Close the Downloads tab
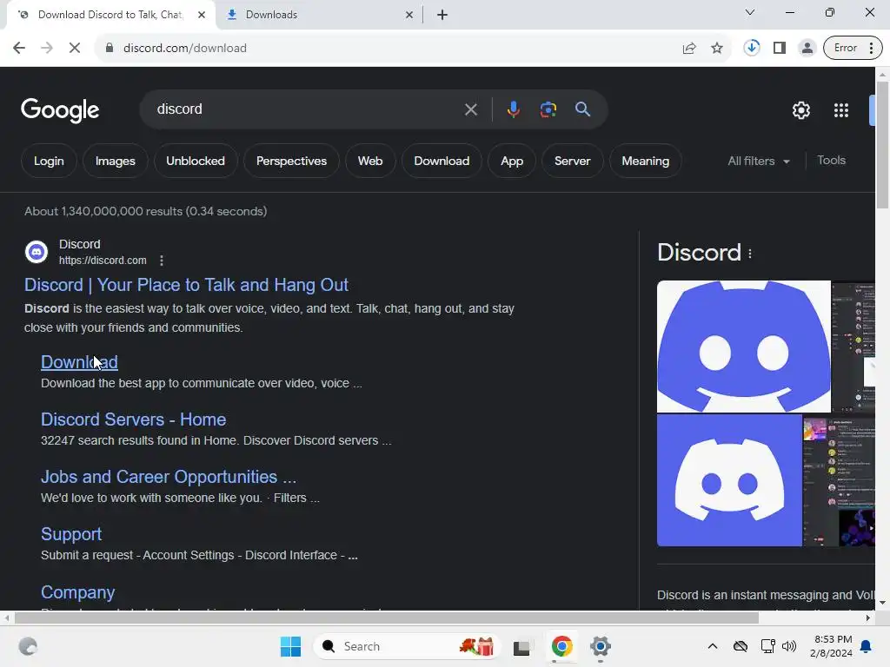This screenshot has width=890, height=667. point(409,15)
